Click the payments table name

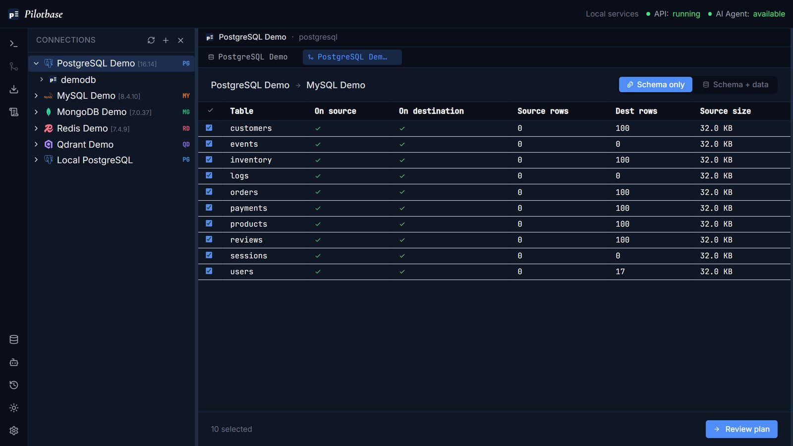pos(249,208)
